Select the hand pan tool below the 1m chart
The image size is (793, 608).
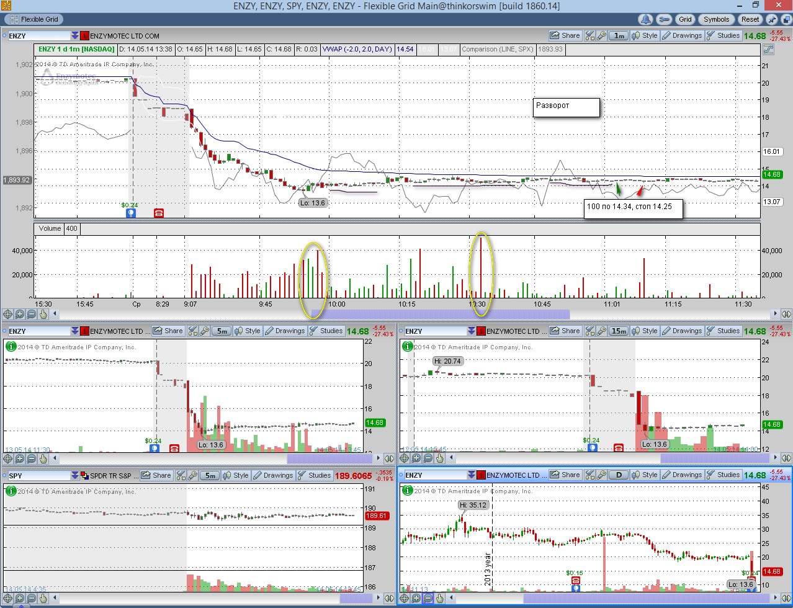click(43, 314)
